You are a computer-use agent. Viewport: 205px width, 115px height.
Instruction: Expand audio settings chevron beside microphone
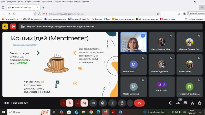pos(64,103)
